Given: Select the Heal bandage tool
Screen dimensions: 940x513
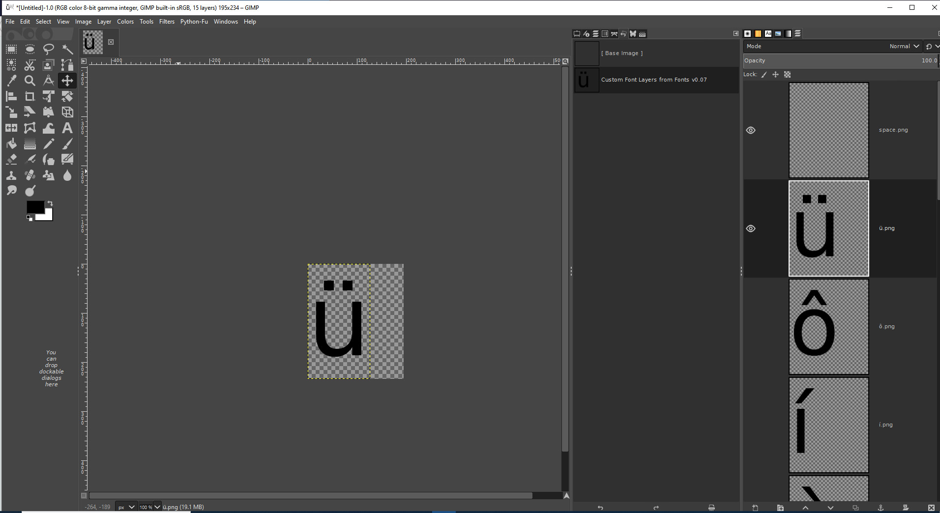Looking at the screenshot, I should click(30, 175).
